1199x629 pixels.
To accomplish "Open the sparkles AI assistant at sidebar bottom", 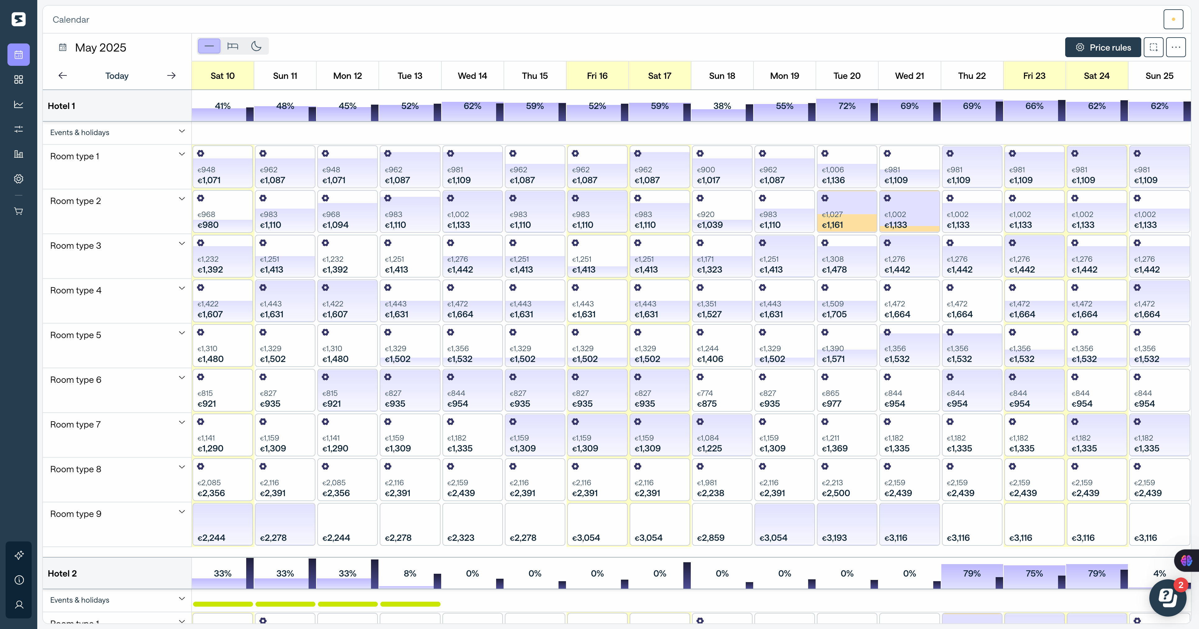I will (19, 554).
